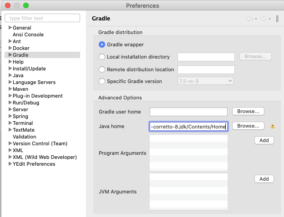Expand the Maven preferences node
Screen dimensions: 284x217
pos(10,89)
